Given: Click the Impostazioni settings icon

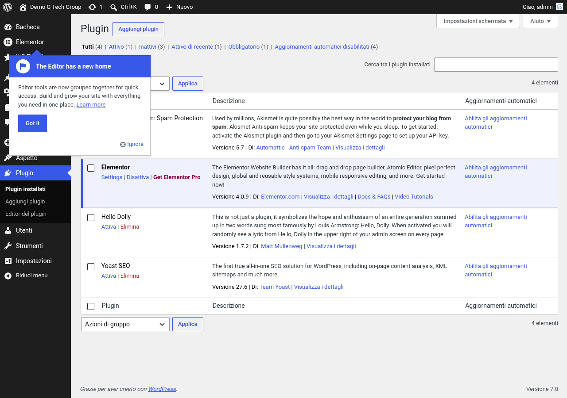Looking at the screenshot, I should pos(8,261).
